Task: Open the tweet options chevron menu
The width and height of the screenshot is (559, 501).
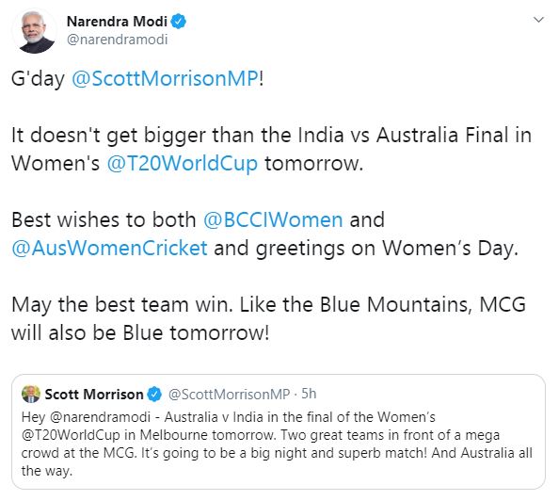Action: (x=538, y=20)
